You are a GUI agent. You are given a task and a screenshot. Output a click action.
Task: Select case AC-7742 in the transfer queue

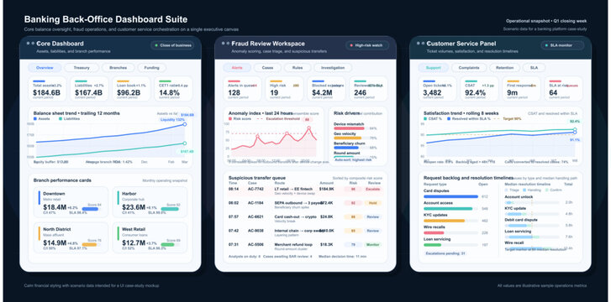pos(306,190)
